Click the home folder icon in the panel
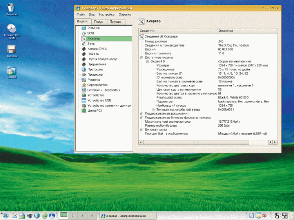This screenshot has height=220, width=294. [22, 216]
